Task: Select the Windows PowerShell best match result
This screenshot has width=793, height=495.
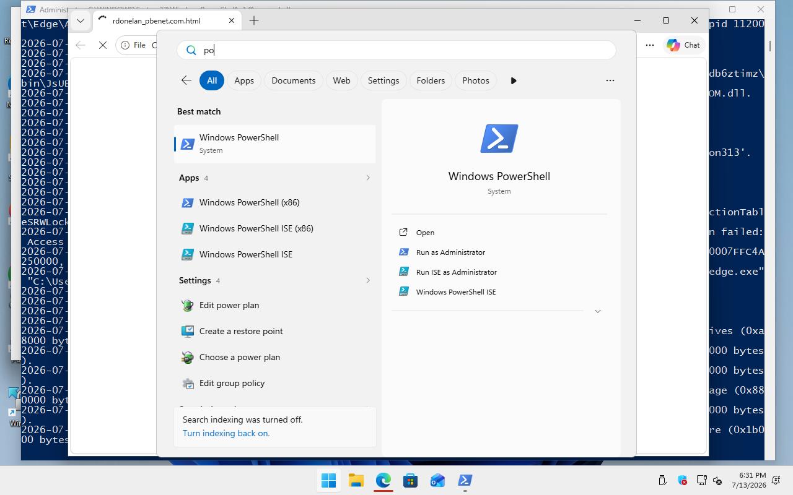Action: pos(275,144)
